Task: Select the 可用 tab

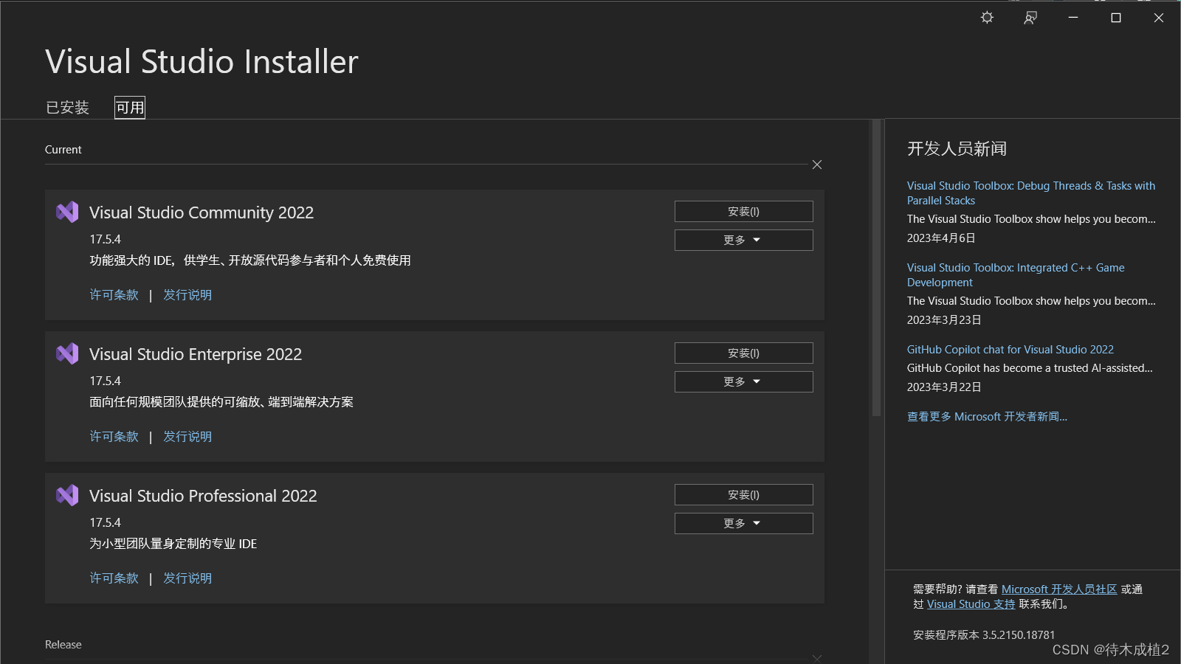Action: coord(130,108)
